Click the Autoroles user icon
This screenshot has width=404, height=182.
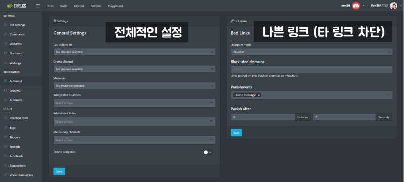click(5, 100)
